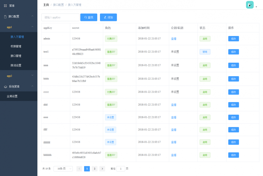The image size is (263, 176).
Task: Click the document icon beside 接口配置
Action: [x=5, y=16]
